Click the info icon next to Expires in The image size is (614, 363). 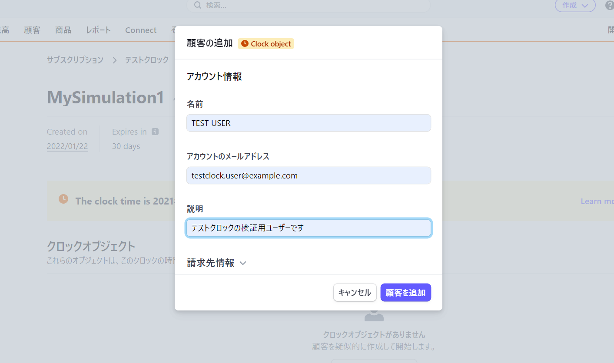coord(155,131)
